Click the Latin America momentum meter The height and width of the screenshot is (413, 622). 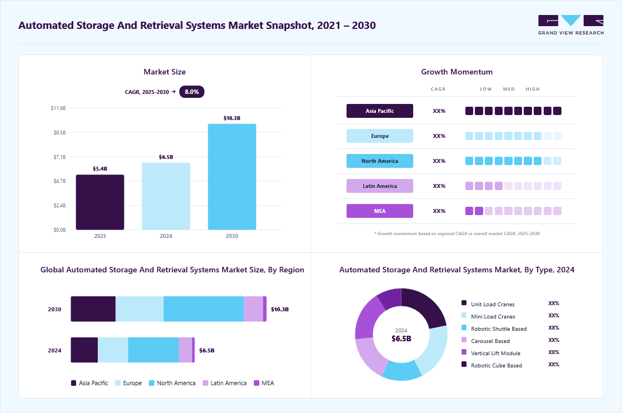pos(513,186)
